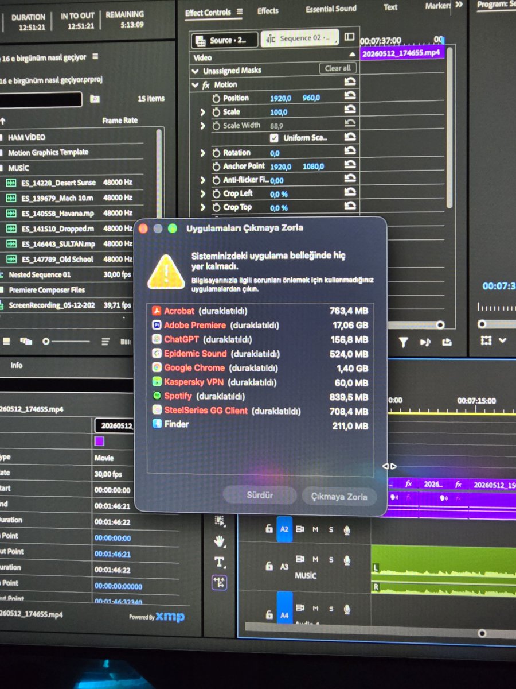Image resolution: width=516 pixels, height=689 pixels.
Task: Select the Type tool
Action: coord(219,562)
